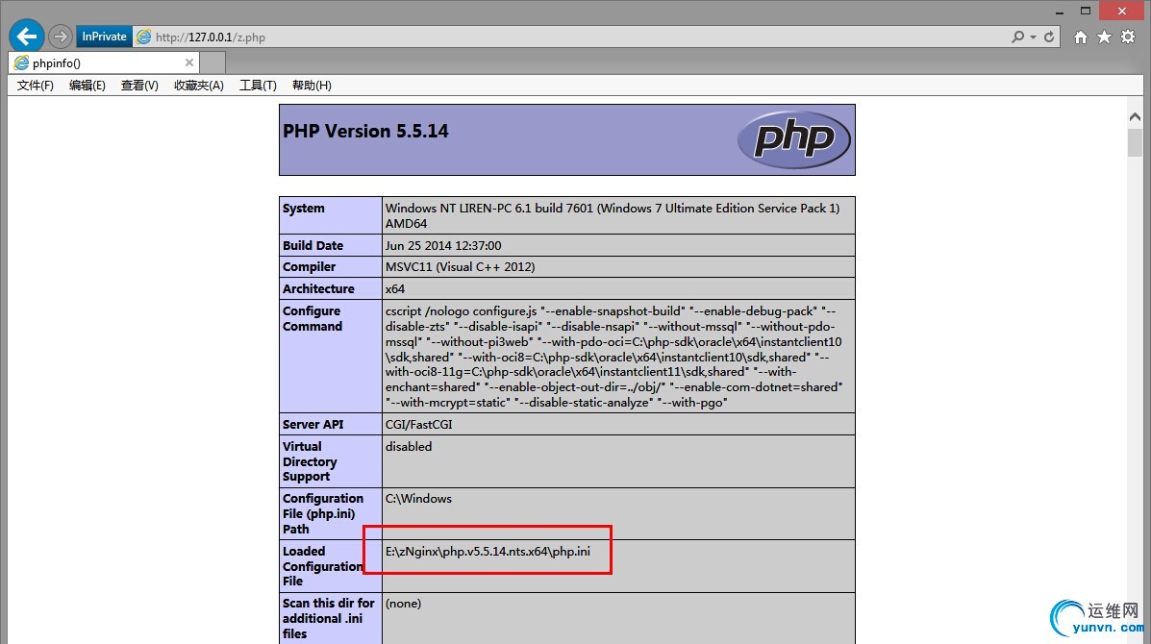Click the Architecture row label
Screen dimensions: 1151x644
coord(318,289)
